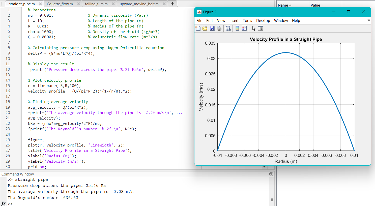This screenshot has width=375, height=206.
Task: Open the Help menu in Figure 2
Action: pyautogui.click(x=296, y=21)
